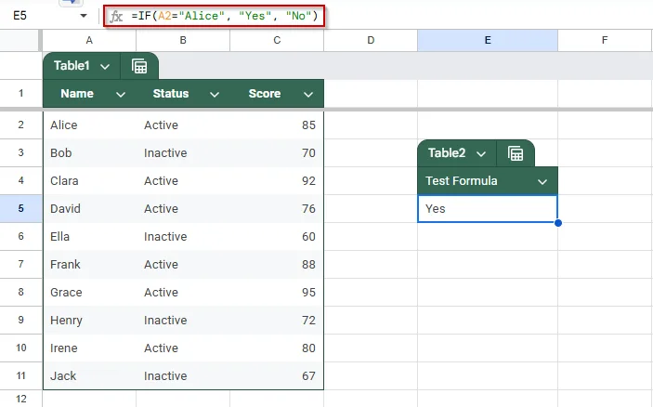
Task: Select the Jack cell
Action: coord(89,376)
